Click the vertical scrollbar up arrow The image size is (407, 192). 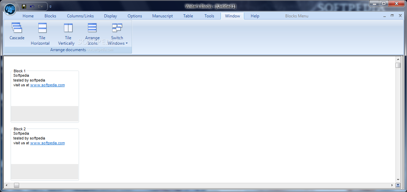398,59
